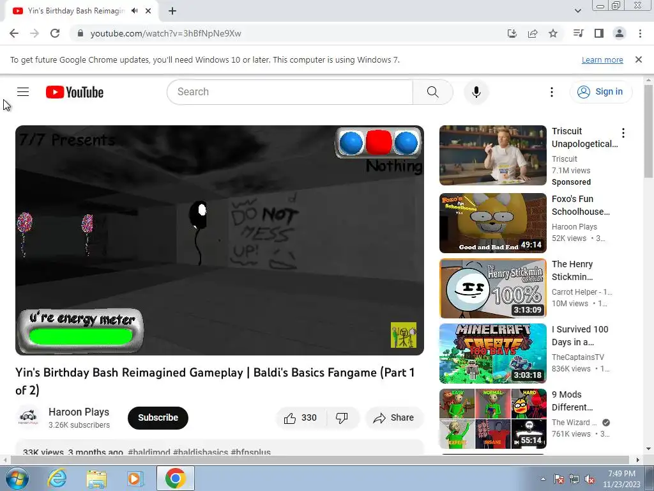
Task: Focus the YouTube Search field
Action: pos(290,92)
